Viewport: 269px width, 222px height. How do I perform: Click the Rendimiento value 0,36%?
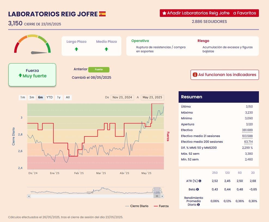click(240, 201)
